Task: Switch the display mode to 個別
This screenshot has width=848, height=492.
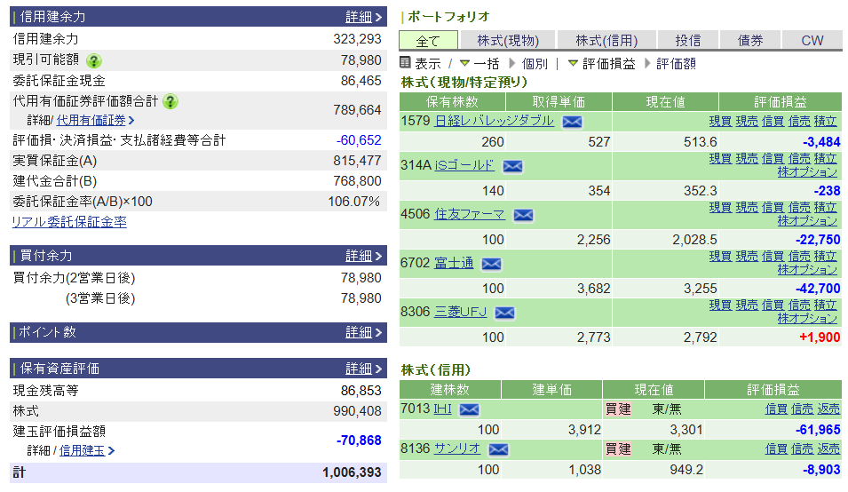Action: click(535, 64)
